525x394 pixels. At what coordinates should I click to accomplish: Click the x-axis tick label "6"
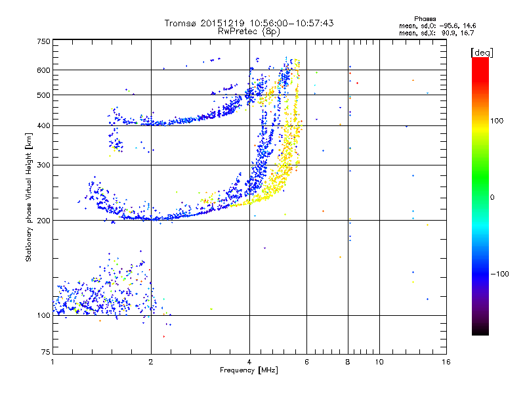(x=306, y=362)
